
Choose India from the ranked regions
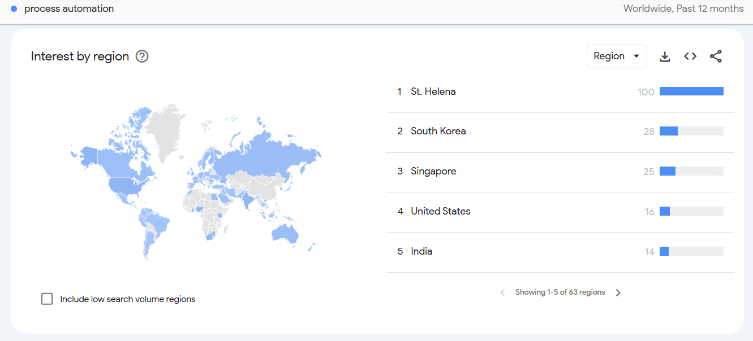[421, 251]
